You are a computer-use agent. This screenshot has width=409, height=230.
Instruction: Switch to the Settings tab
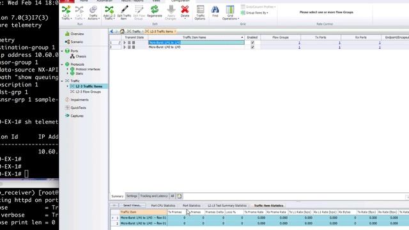[x=132, y=196]
